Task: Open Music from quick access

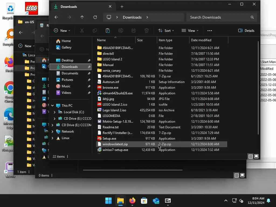Action: 70,86
